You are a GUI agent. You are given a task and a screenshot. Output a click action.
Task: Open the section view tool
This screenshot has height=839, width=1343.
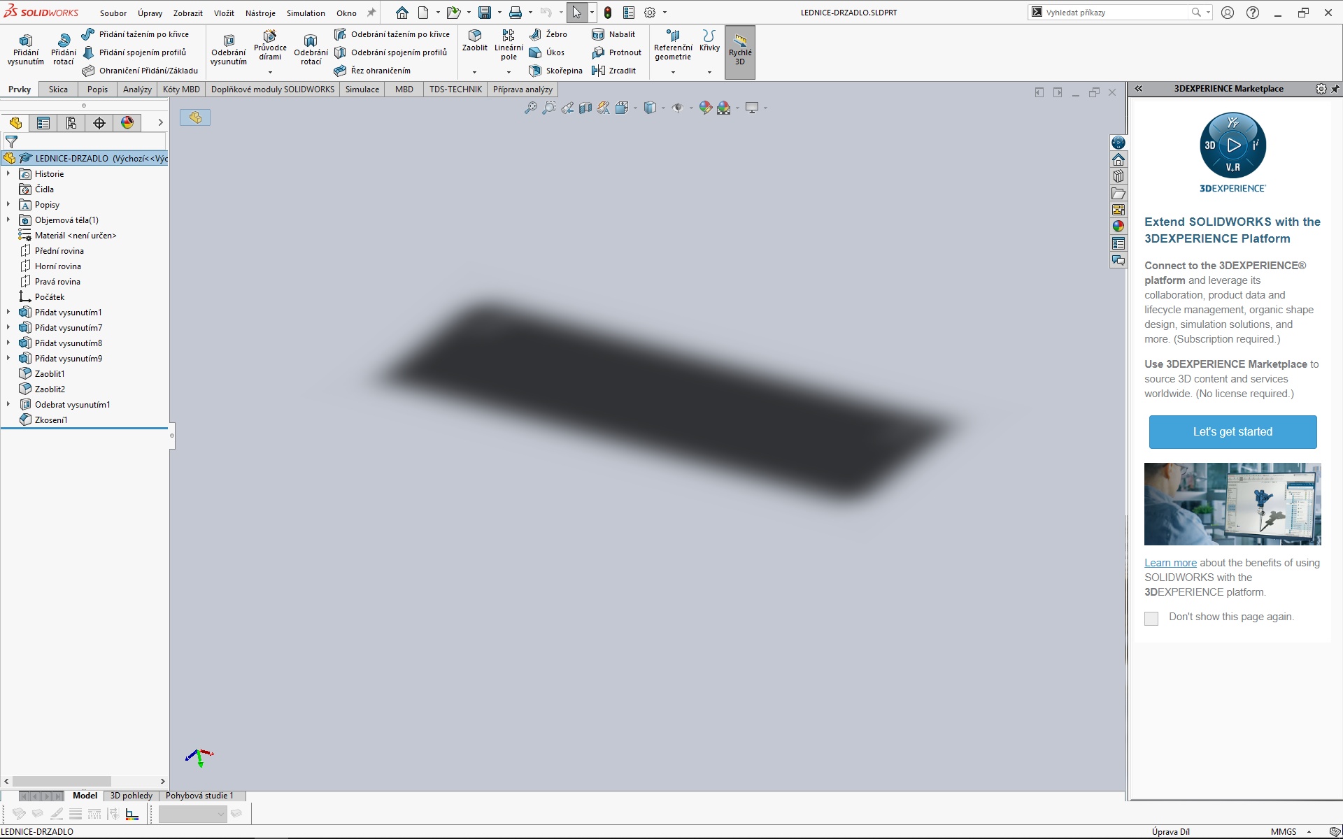(x=585, y=108)
